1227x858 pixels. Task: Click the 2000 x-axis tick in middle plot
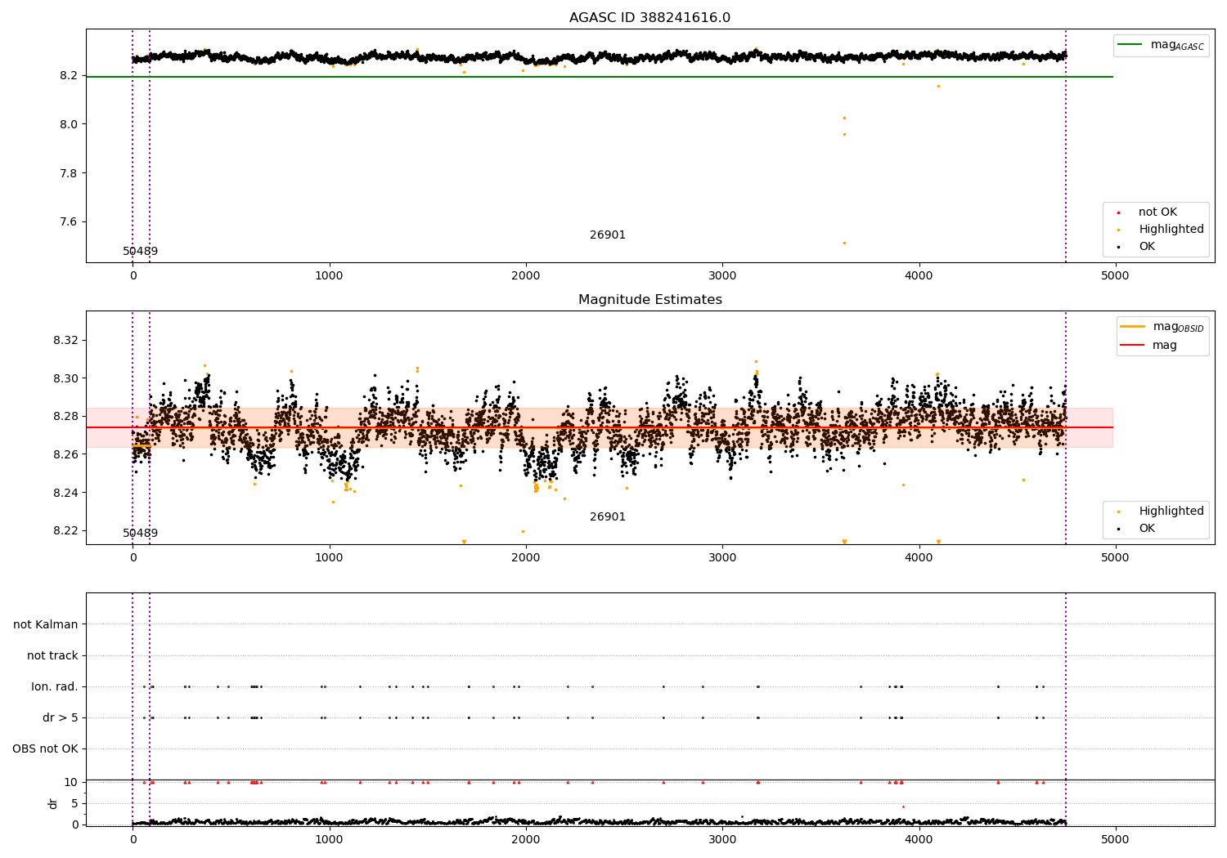pos(526,558)
